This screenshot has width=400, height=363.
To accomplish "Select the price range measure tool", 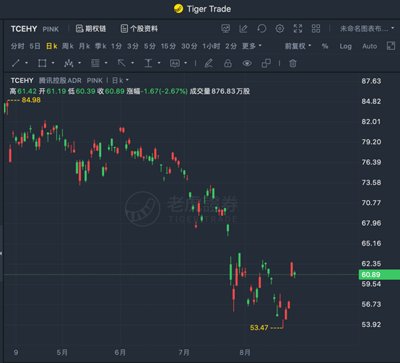I will click(148, 63).
